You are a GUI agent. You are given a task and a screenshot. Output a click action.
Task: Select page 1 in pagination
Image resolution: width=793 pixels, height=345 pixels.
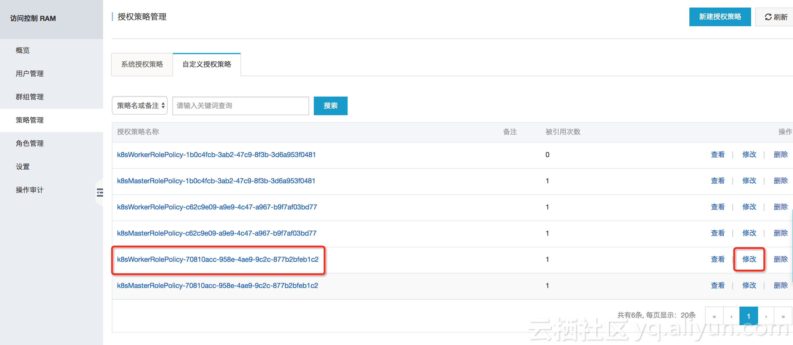749,316
